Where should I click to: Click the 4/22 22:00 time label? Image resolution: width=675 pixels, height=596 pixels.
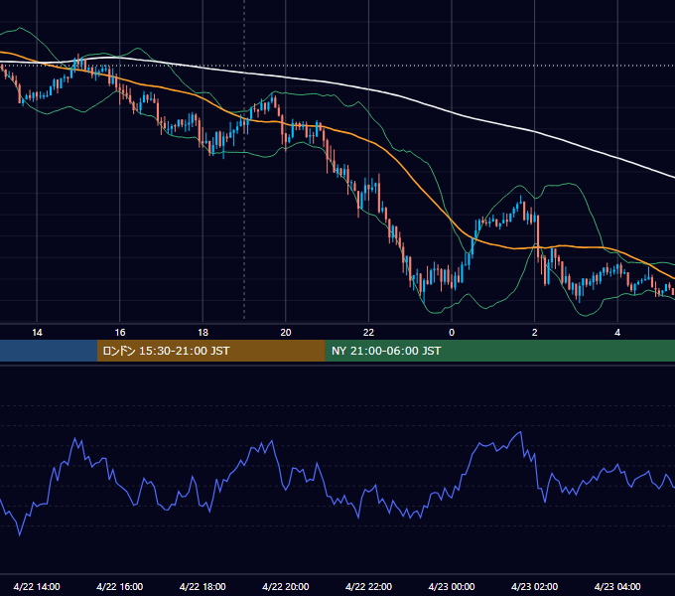(x=368, y=586)
